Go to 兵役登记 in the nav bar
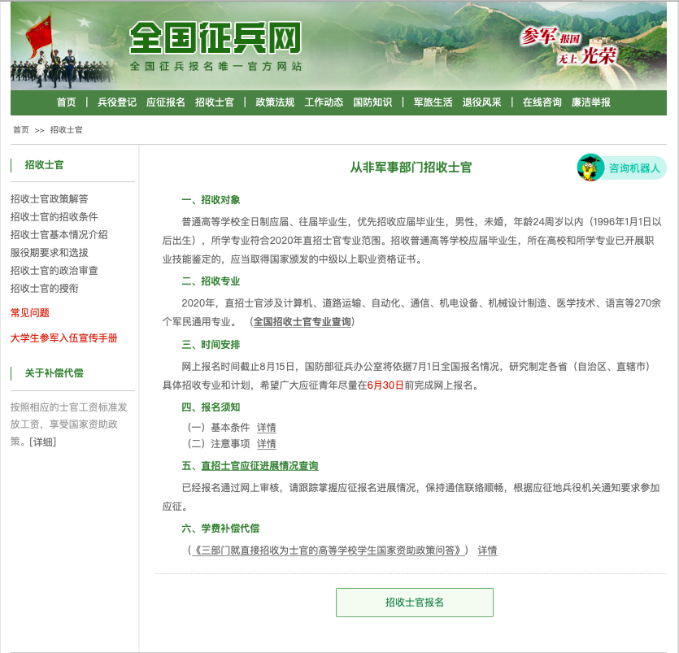 click(117, 102)
